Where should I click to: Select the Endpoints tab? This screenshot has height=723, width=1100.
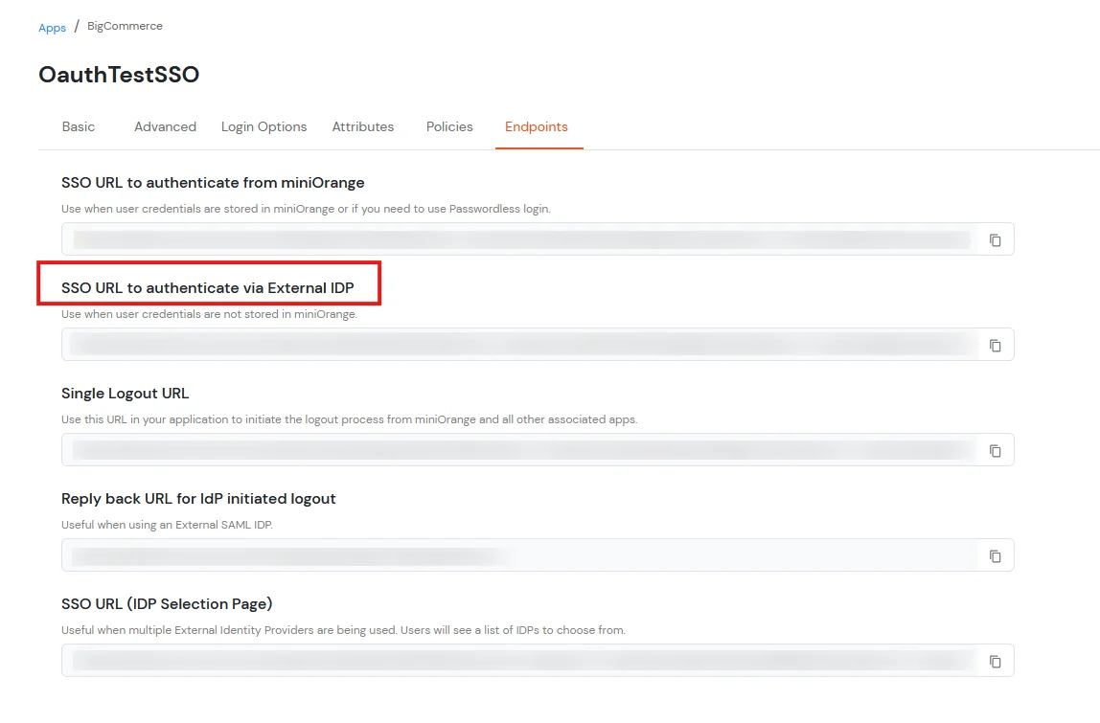tap(538, 126)
